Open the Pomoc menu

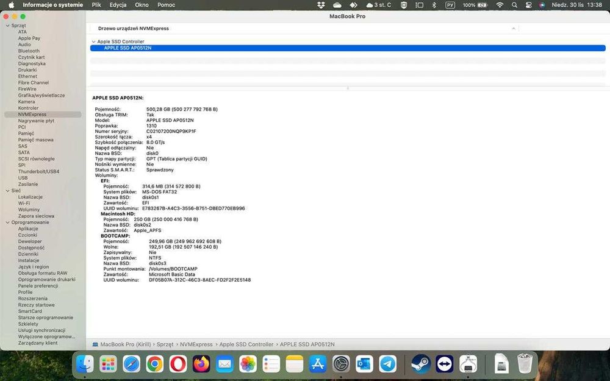166,5
